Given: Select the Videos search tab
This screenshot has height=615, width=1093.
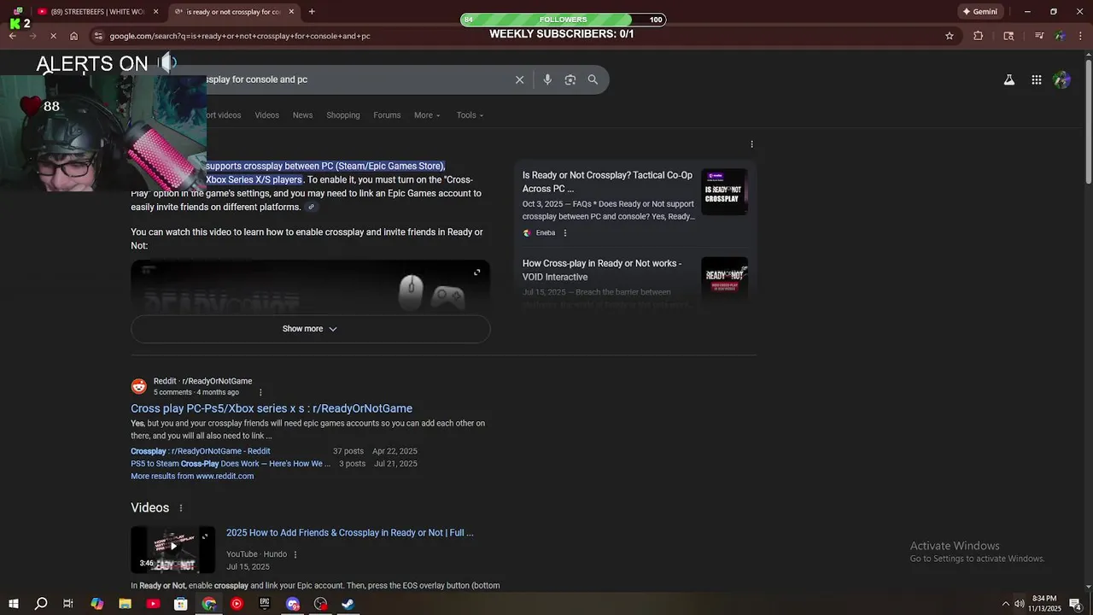Looking at the screenshot, I should pos(266,115).
